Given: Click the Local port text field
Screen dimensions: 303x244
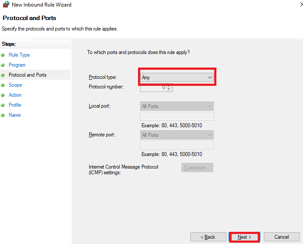Looking at the screenshot, I should (x=177, y=116).
